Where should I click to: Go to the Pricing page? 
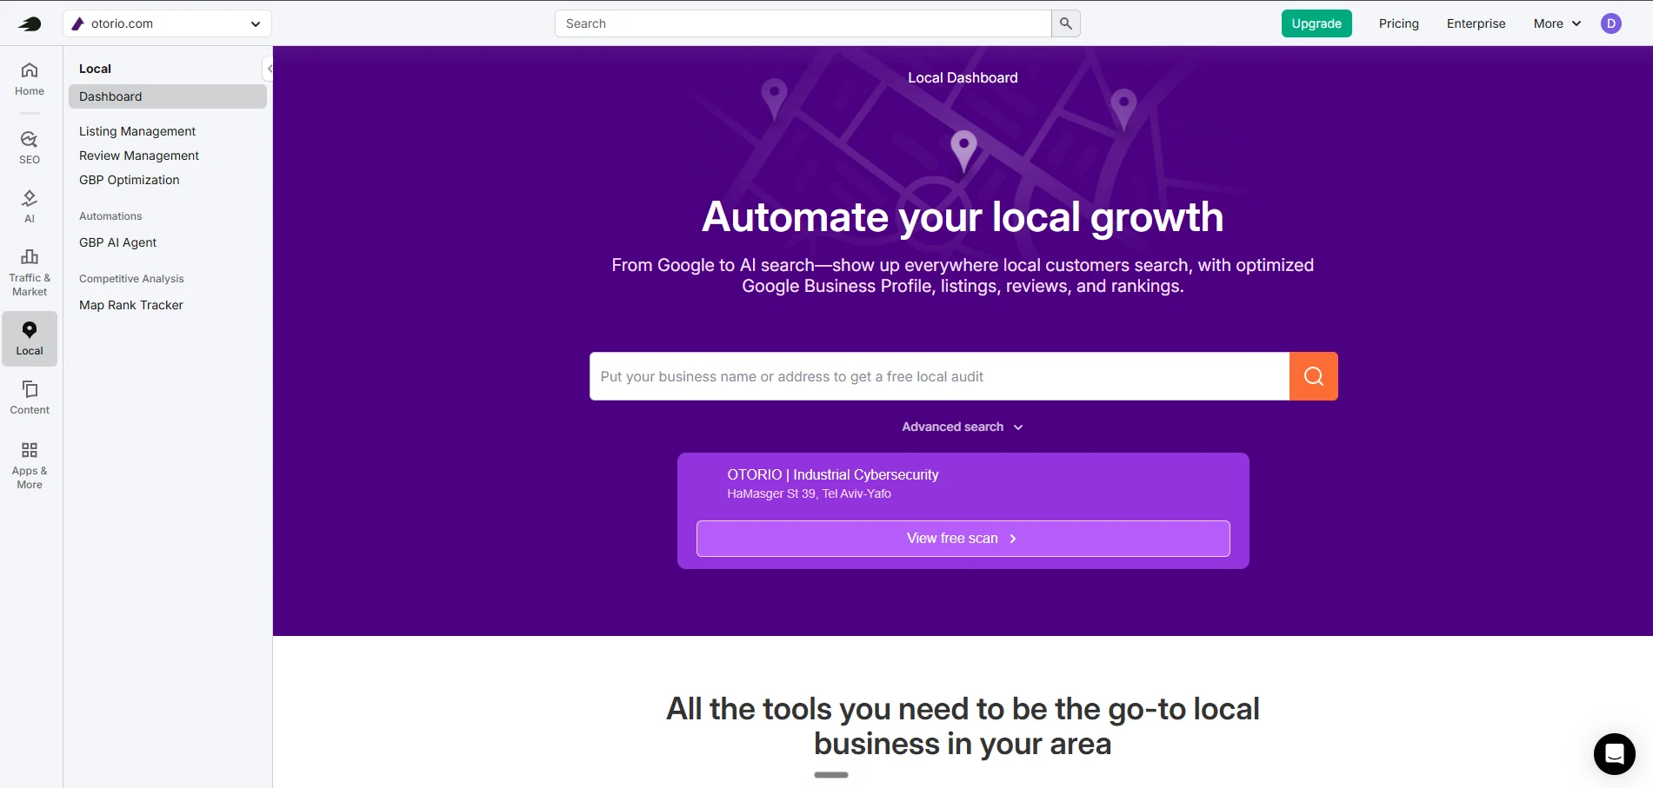tap(1398, 23)
